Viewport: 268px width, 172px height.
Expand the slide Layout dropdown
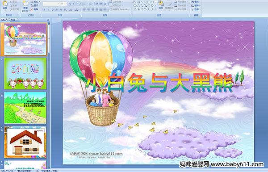coord(35,2)
